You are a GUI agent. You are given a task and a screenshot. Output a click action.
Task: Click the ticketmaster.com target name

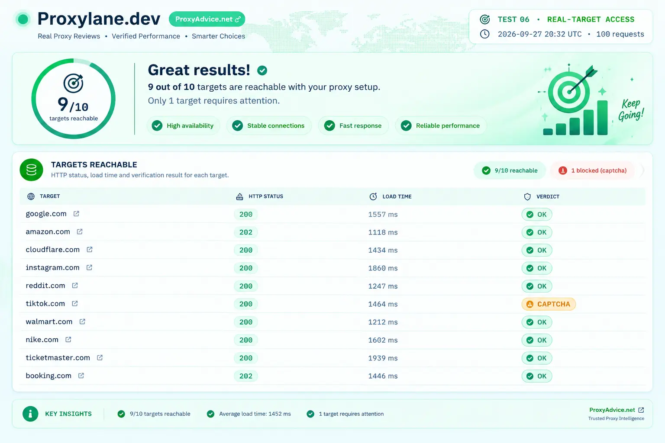pos(58,358)
